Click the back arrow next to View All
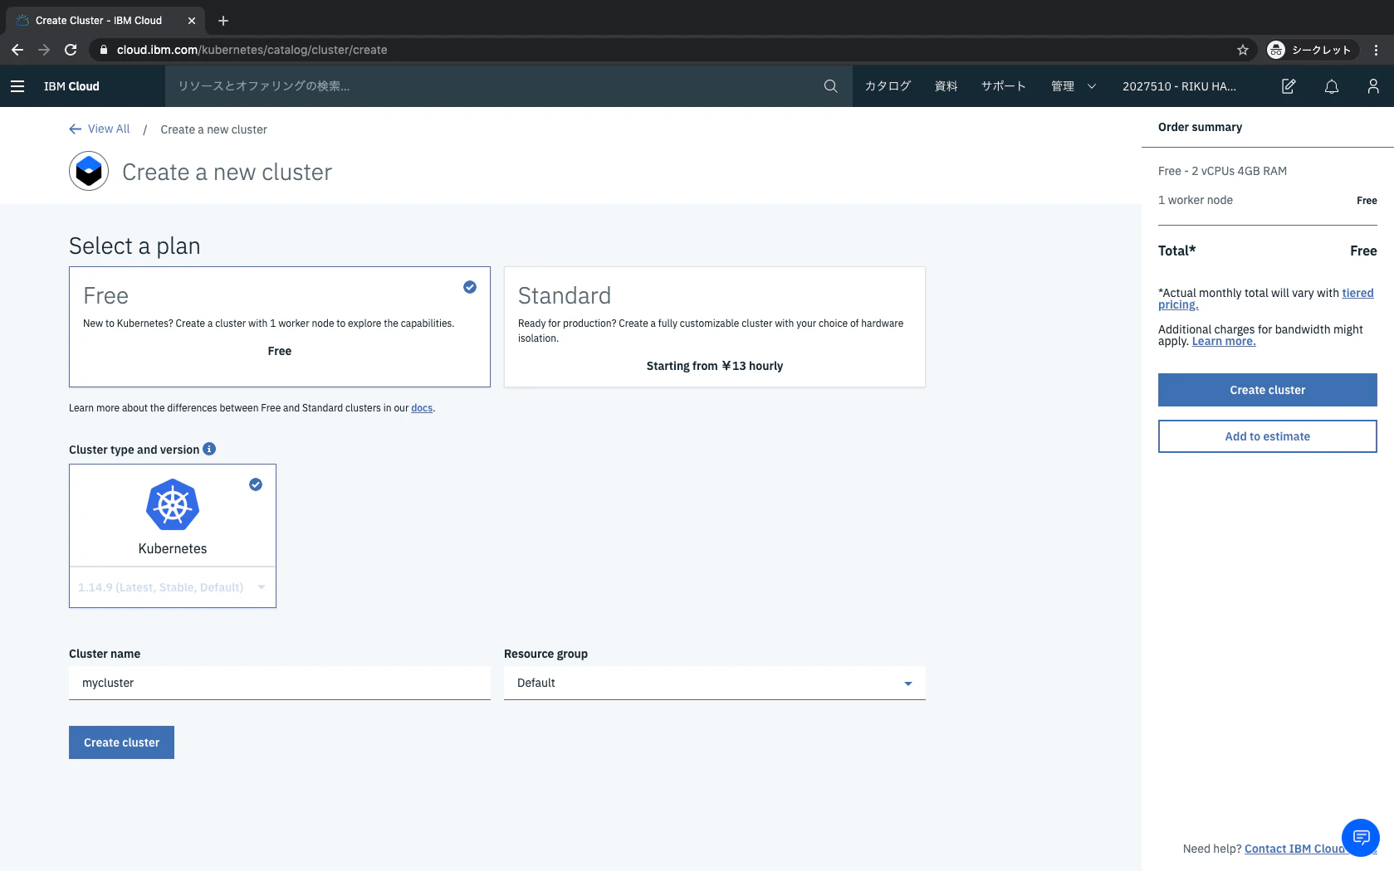 [x=76, y=129]
